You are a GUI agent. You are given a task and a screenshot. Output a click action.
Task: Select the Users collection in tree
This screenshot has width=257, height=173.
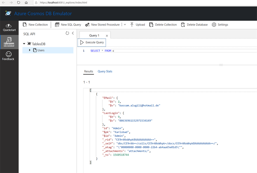tap(41, 50)
